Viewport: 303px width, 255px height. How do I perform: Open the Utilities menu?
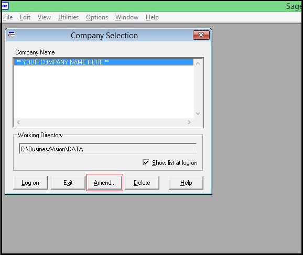(x=68, y=17)
